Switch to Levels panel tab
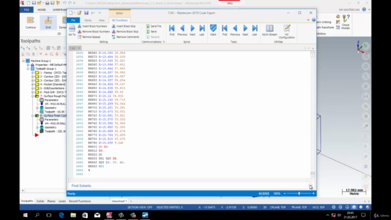 click(62, 201)
